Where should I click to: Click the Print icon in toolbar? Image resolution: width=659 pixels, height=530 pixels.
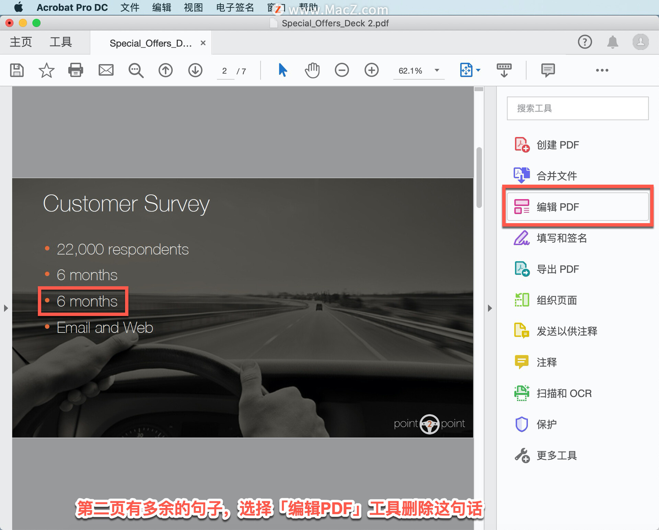click(x=76, y=70)
